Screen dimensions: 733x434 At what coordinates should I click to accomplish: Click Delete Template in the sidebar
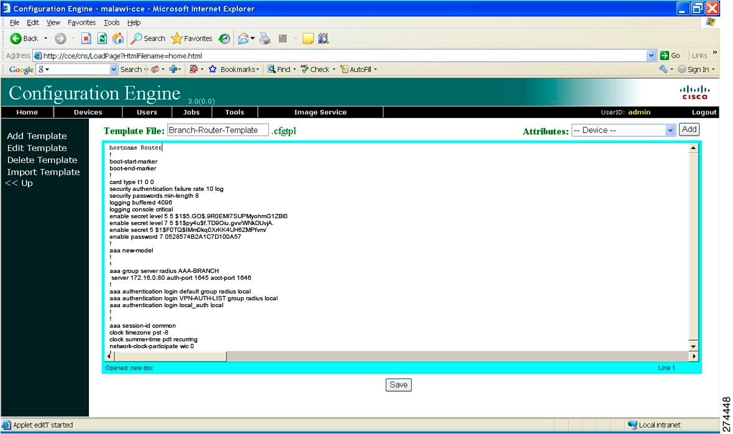[x=42, y=160]
